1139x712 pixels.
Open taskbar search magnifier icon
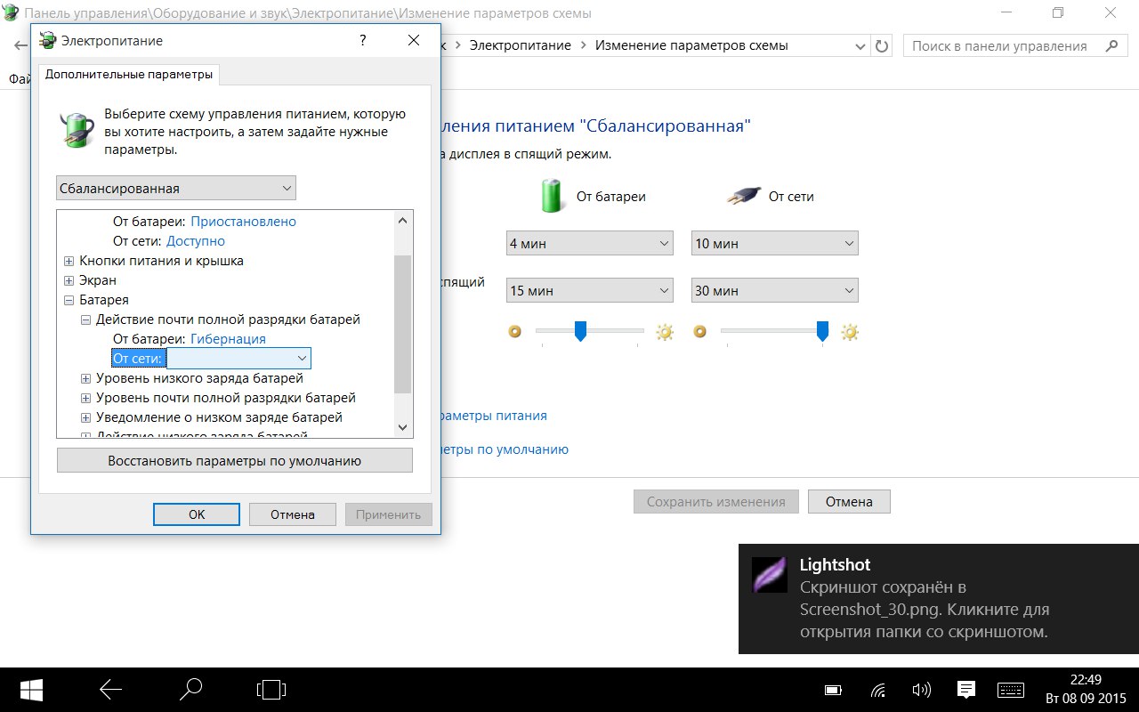[190, 689]
